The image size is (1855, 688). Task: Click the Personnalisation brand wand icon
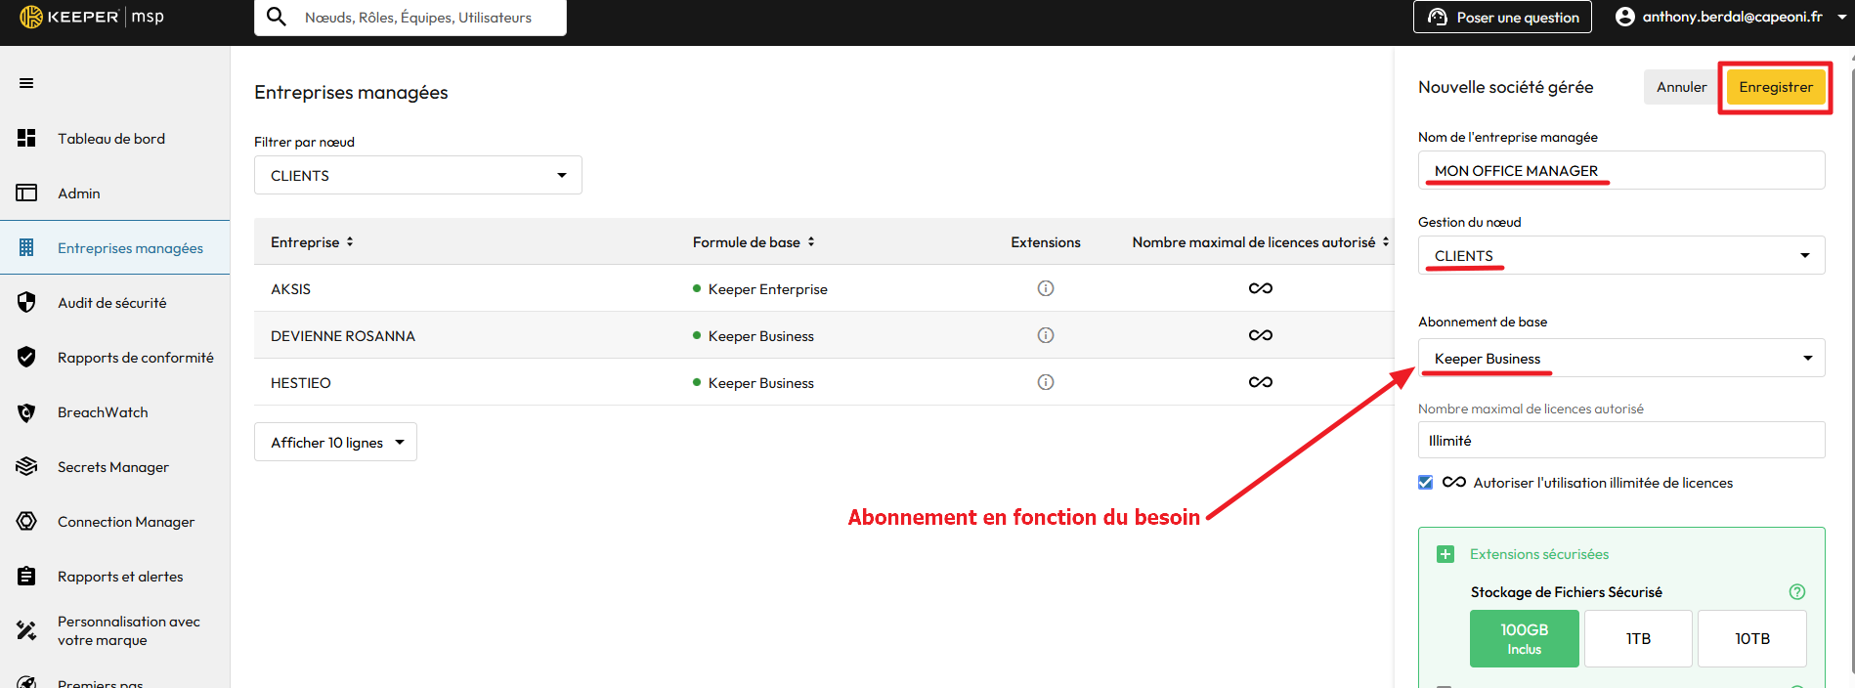[x=26, y=630]
